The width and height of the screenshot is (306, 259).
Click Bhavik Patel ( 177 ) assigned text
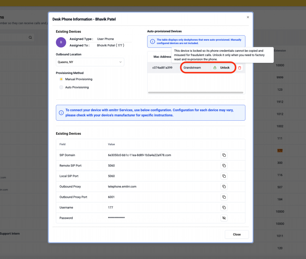[x=111, y=45]
